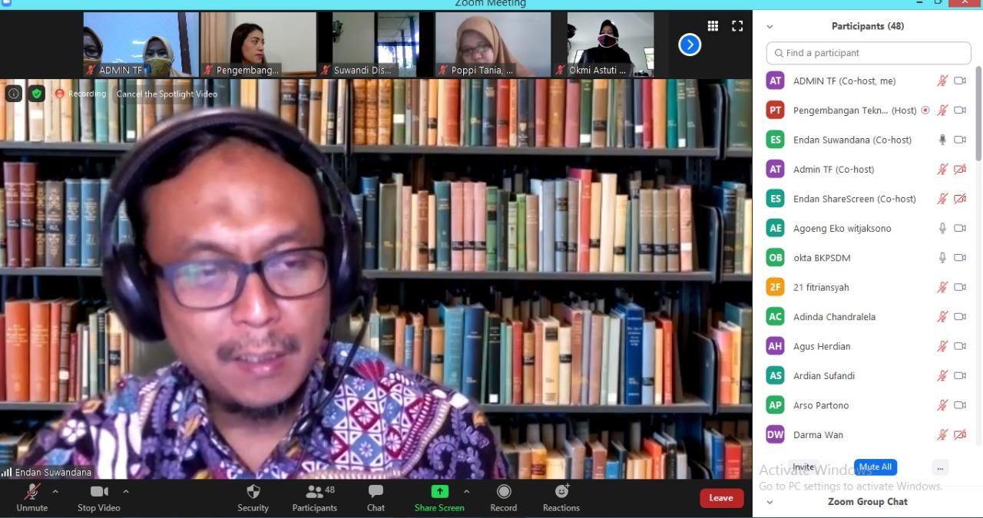Enter full screen mode icon
The image size is (983, 518).
point(737,26)
